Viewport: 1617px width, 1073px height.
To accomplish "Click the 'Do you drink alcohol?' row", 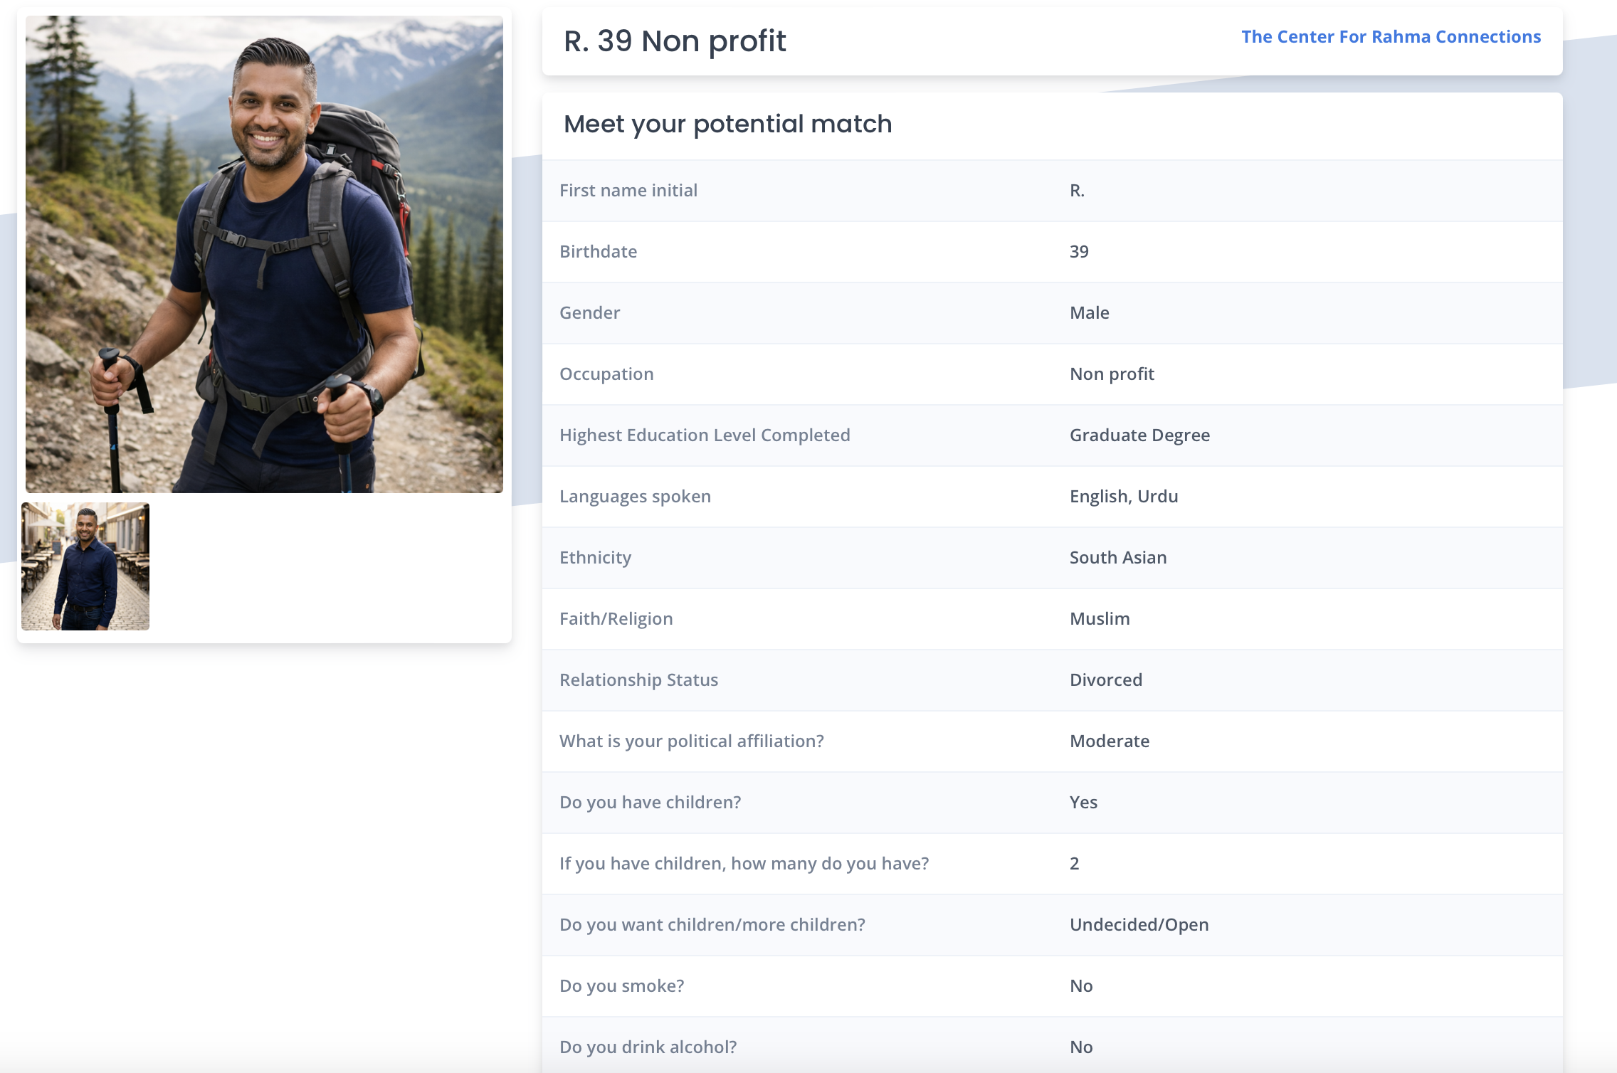I will click(x=1052, y=1047).
